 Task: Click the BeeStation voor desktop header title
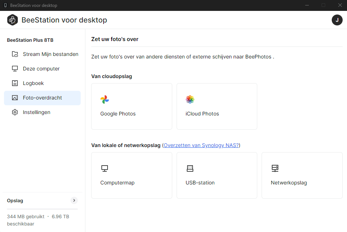pyautogui.click(x=64, y=20)
